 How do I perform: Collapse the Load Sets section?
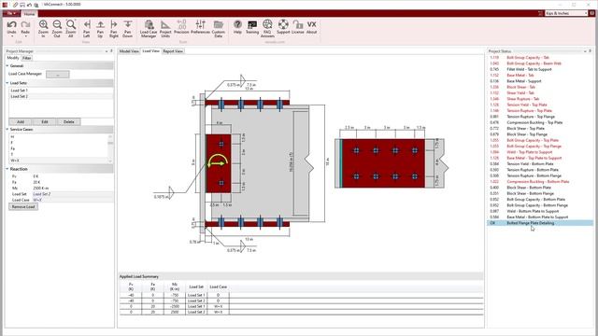pyautogui.click(x=7, y=83)
